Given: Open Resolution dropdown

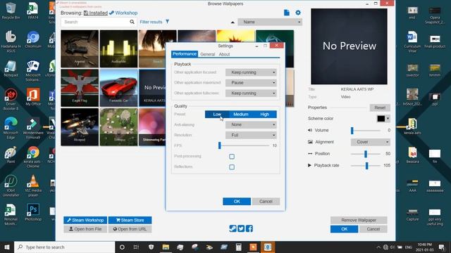Looking at the screenshot, I should coord(251,135).
